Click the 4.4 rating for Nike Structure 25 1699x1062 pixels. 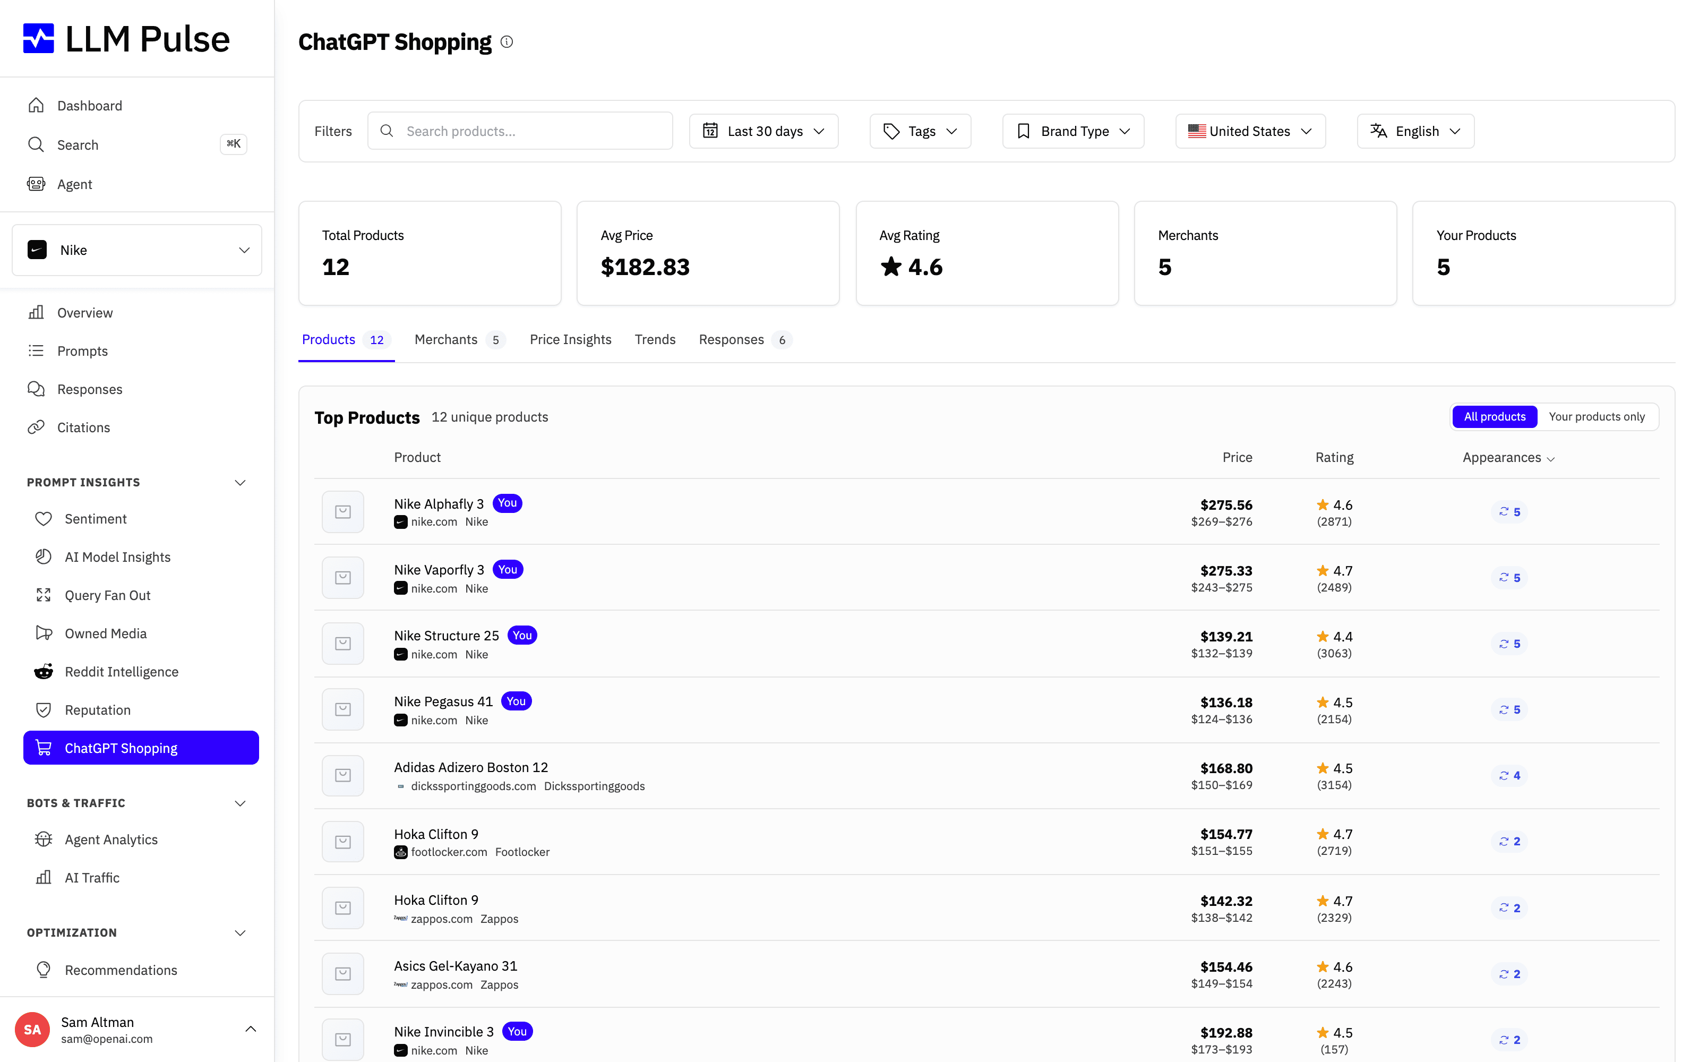click(1334, 636)
